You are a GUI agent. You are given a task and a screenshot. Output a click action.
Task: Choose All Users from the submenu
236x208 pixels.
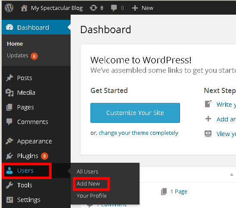pos(87,171)
